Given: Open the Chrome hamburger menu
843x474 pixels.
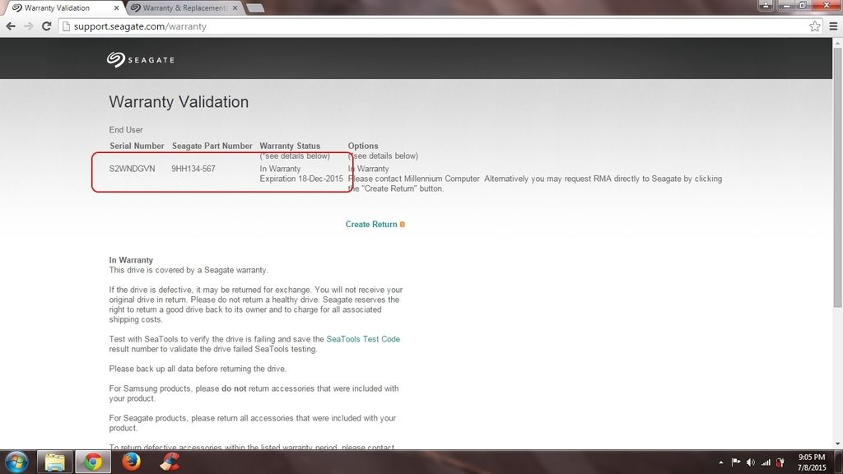Looking at the screenshot, I should coord(833,26).
